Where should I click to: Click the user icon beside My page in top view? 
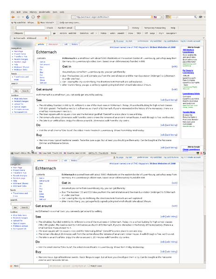click(114, 41)
